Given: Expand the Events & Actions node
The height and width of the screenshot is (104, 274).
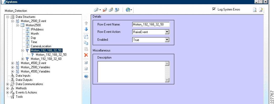Looking at the screenshot, I should 8,92.
